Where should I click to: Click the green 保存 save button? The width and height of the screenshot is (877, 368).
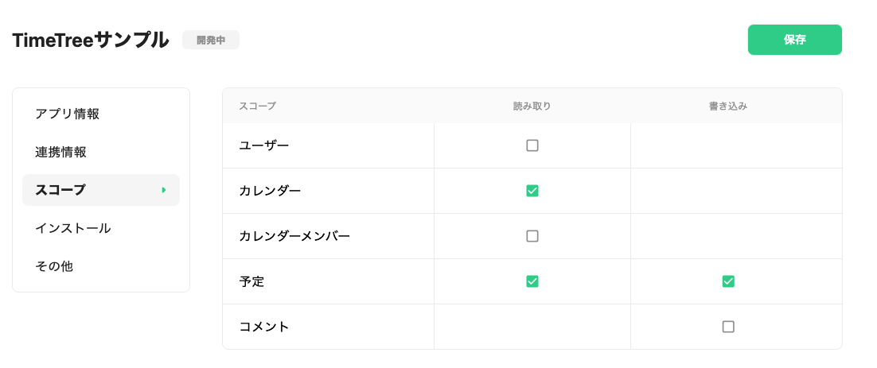794,40
